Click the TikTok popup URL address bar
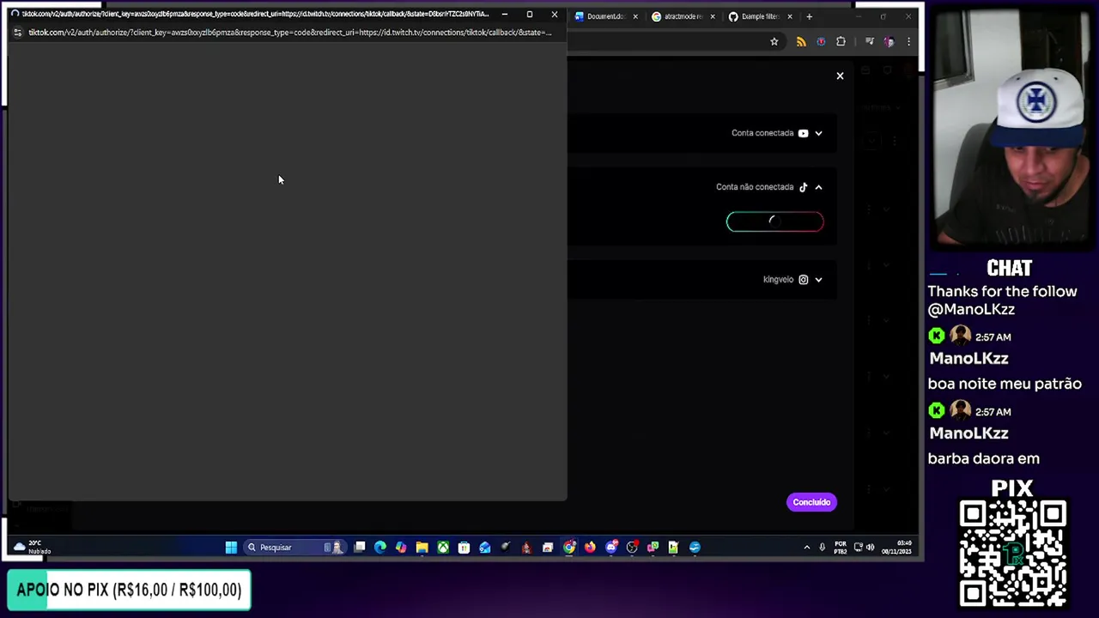1099x618 pixels. tap(290, 33)
